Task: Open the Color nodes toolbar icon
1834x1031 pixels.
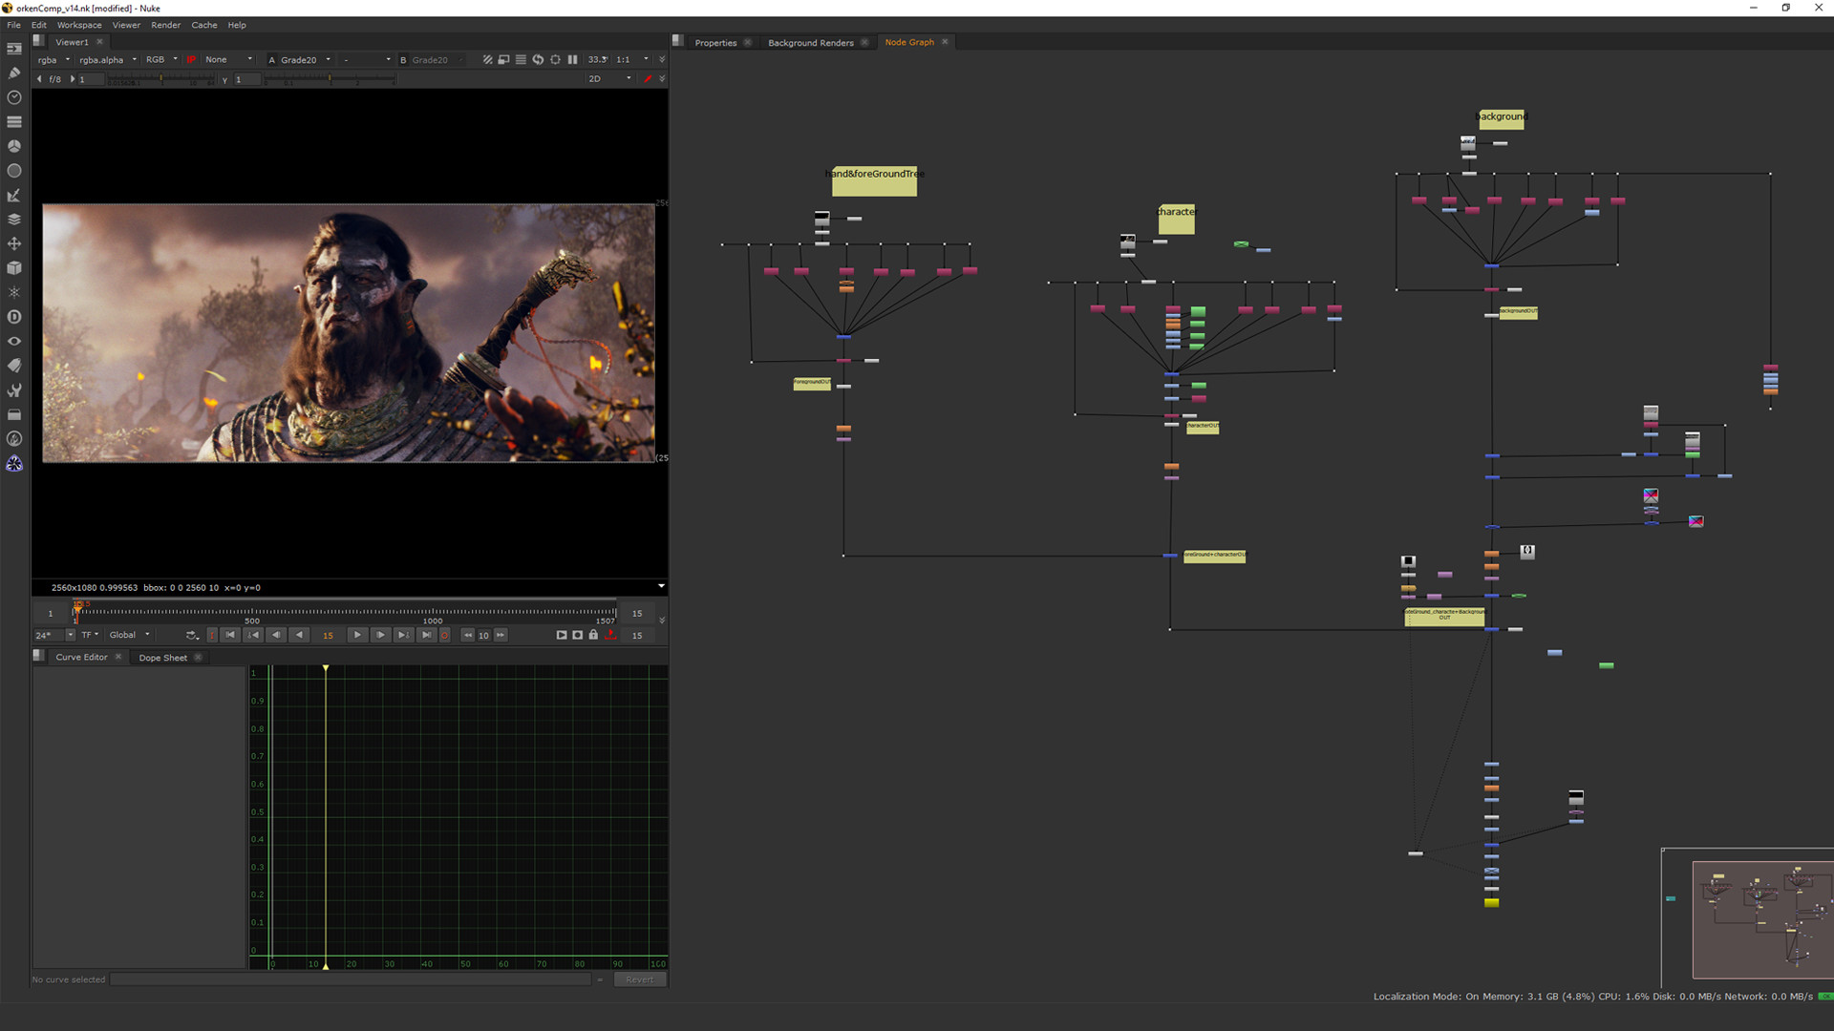Action: pyautogui.click(x=14, y=147)
